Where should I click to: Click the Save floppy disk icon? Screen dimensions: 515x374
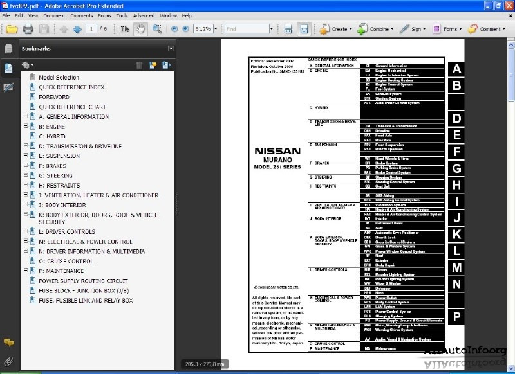tap(44, 29)
